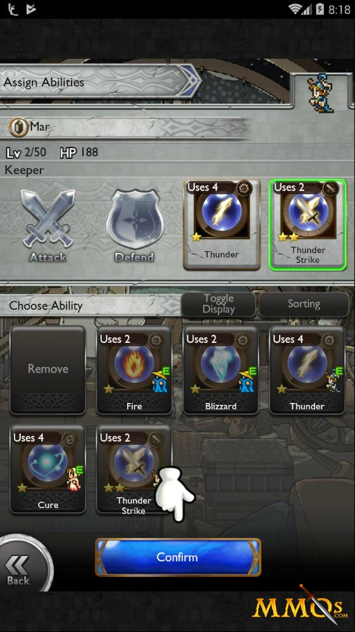Tap the white mage icon on Cure
This screenshot has width=355, height=632.
point(75,479)
